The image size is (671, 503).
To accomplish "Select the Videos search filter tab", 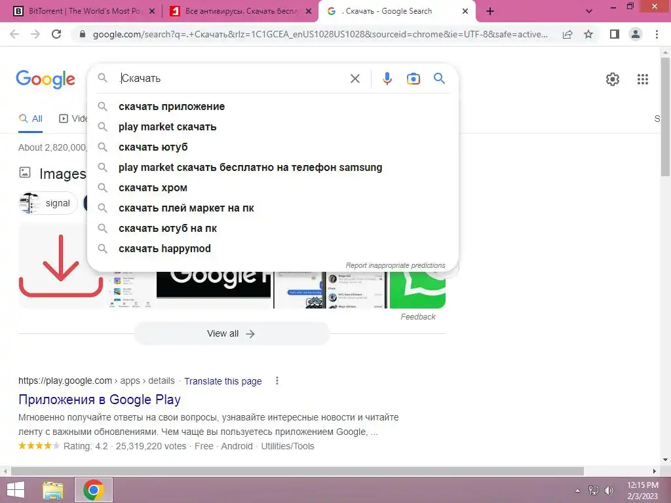I will point(73,119).
